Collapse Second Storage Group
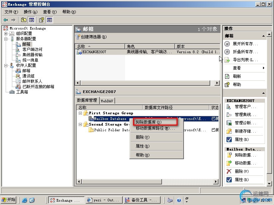This screenshot has height=205, width=274. (80, 125)
